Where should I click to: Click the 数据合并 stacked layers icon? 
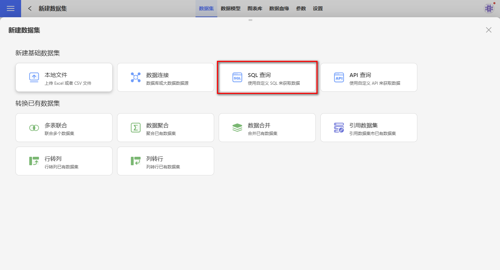pyautogui.click(x=237, y=128)
